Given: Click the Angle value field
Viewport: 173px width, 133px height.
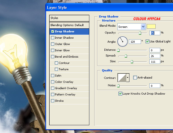Looking at the screenshot, I should (135, 42).
